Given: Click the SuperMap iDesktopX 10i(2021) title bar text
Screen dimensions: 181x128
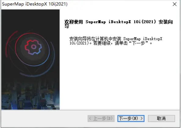Looking at the screenshot, I should [x=35, y=4].
